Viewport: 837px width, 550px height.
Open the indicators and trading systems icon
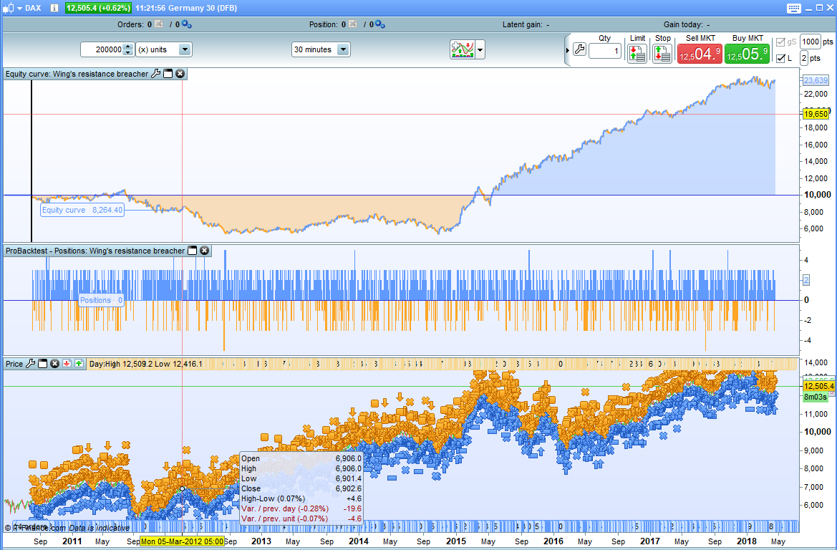tap(462, 50)
